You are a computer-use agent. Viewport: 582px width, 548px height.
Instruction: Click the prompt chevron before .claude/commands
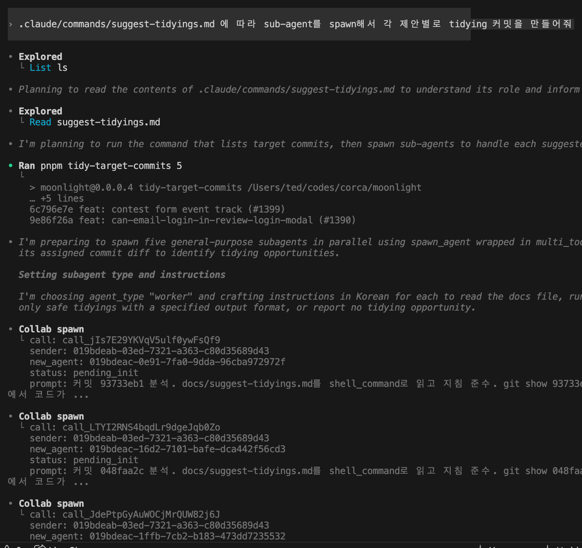click(x=11, y=24)
